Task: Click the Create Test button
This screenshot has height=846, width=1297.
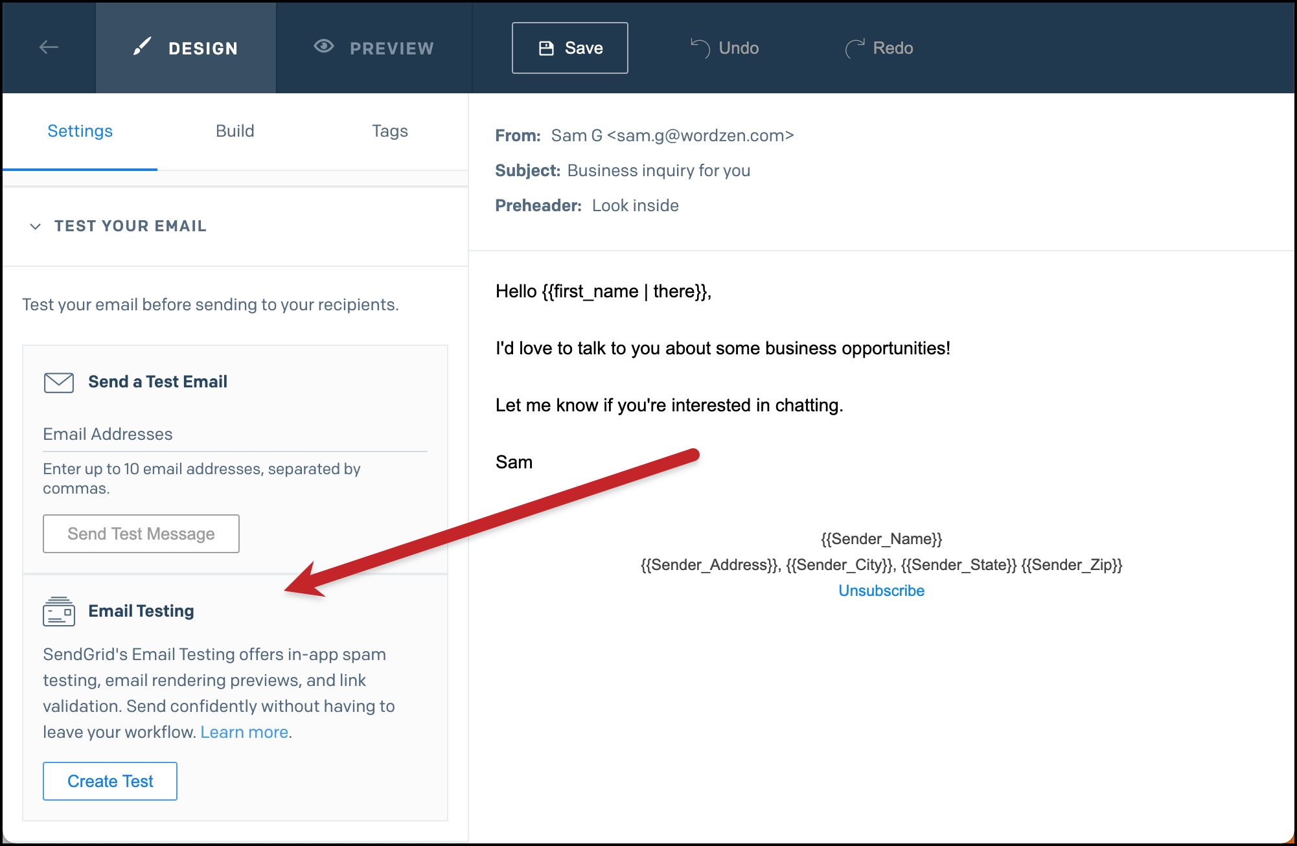Action: click(110, 781)
